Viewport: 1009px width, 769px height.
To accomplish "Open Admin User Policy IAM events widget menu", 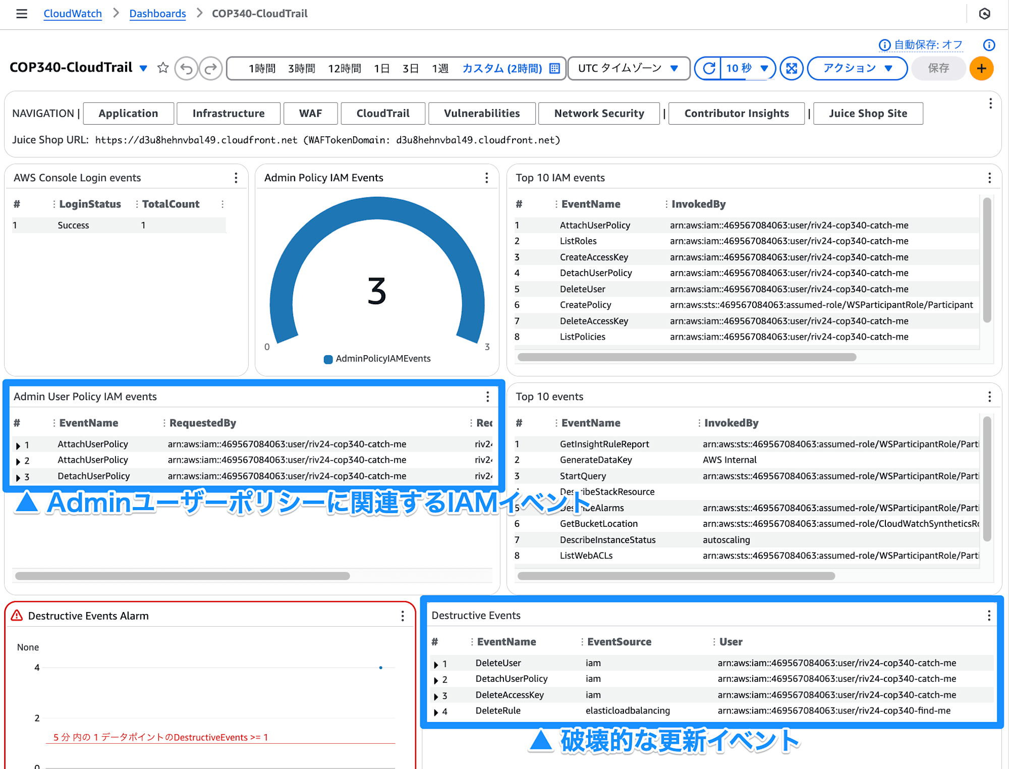I will 487,397.
